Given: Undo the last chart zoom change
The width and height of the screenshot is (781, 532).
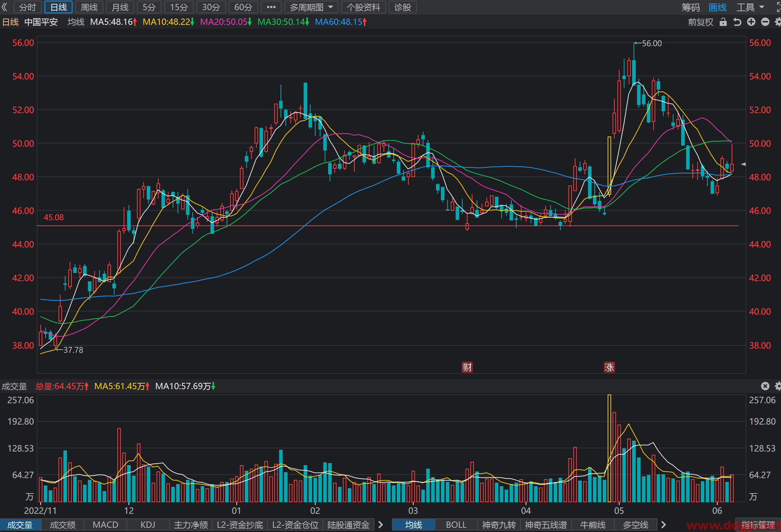Looking at the screenshot, I should pos(737,22).
